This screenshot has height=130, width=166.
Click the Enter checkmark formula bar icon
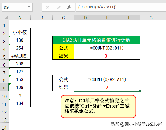(x=58, y=7)
